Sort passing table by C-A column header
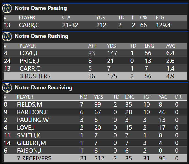Screen dimensions: 189x164 67,18
